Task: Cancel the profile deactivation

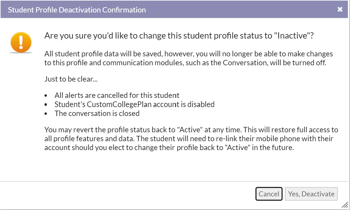Action: tap(269, 194)
